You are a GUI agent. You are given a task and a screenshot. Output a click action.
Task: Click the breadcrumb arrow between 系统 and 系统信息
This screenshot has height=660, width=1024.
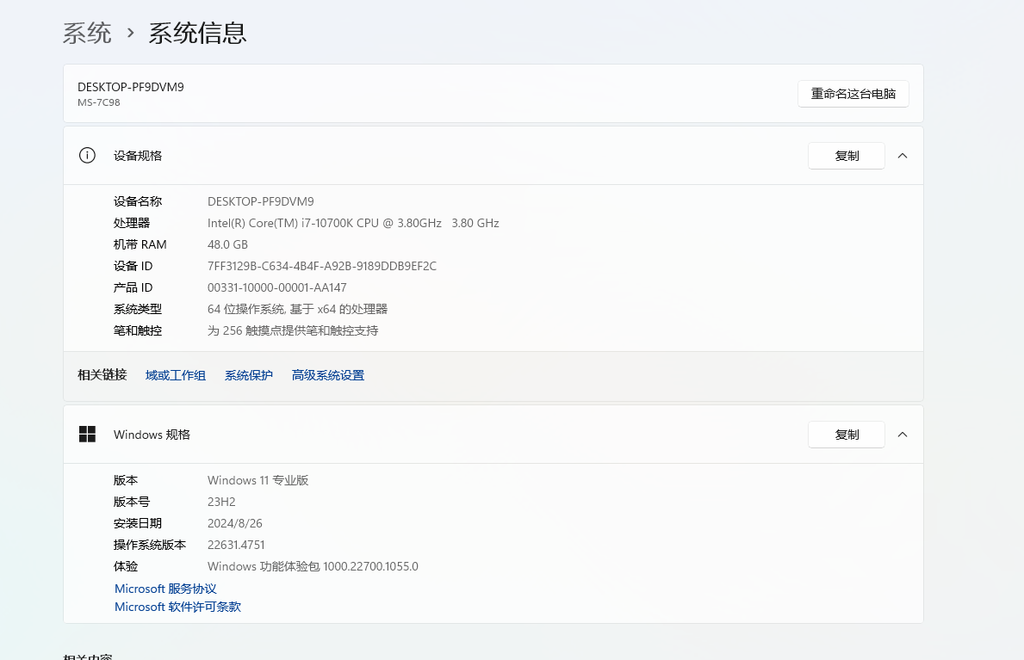131,34
